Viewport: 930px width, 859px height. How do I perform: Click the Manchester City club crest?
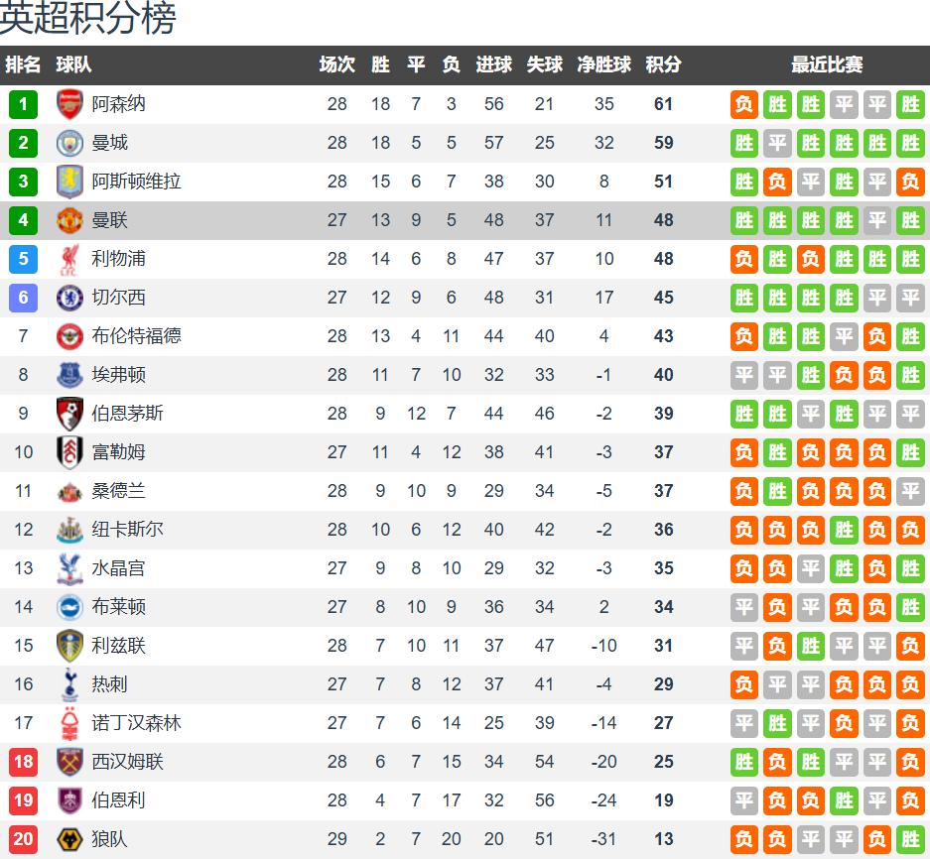[69, 143]
